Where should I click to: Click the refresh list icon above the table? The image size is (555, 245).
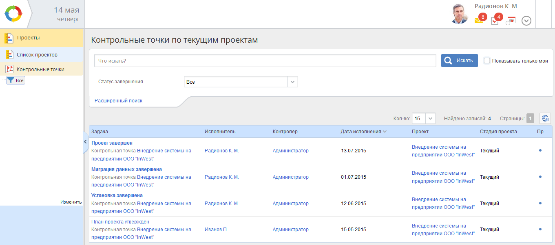click(x=545, y=118)
